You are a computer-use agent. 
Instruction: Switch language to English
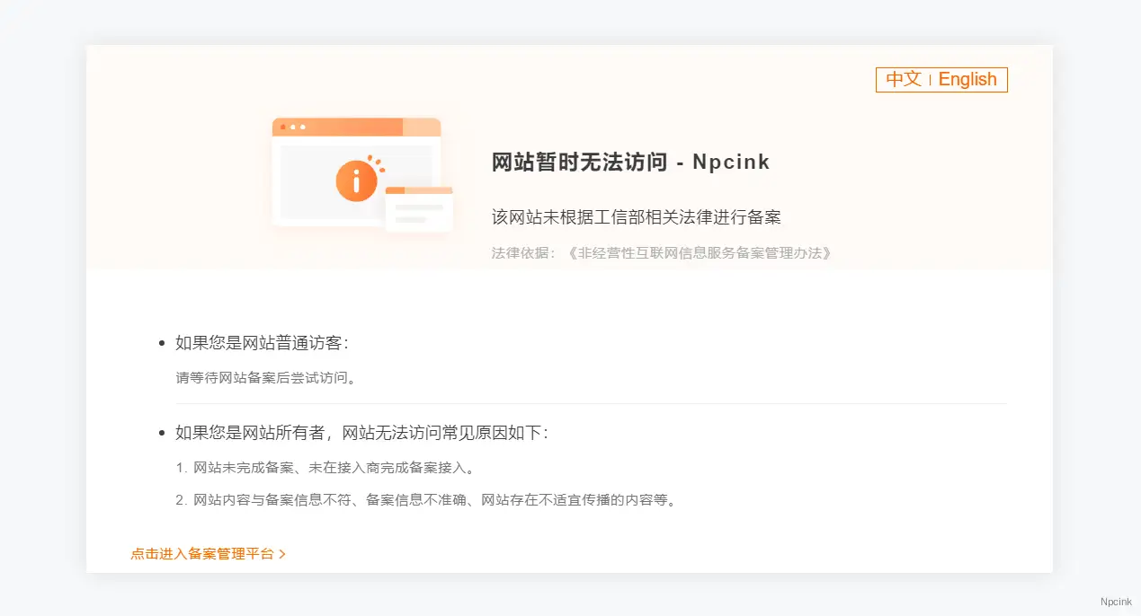click(x=967, y=79)
